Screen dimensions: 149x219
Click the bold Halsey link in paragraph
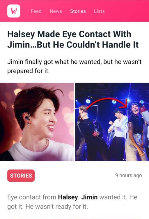tap(68, 197)
